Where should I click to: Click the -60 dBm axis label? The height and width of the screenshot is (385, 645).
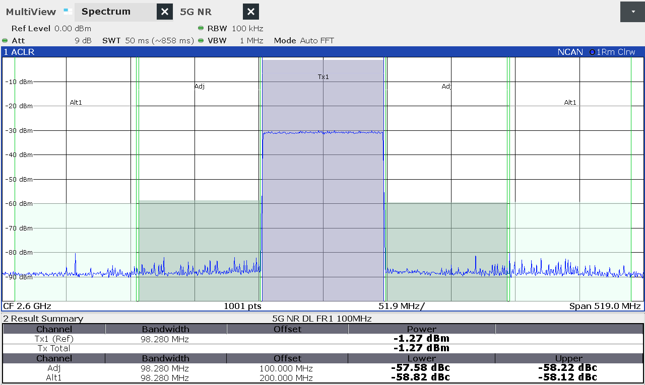19,204
